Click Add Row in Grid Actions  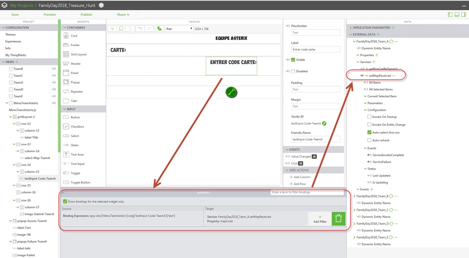297,184
